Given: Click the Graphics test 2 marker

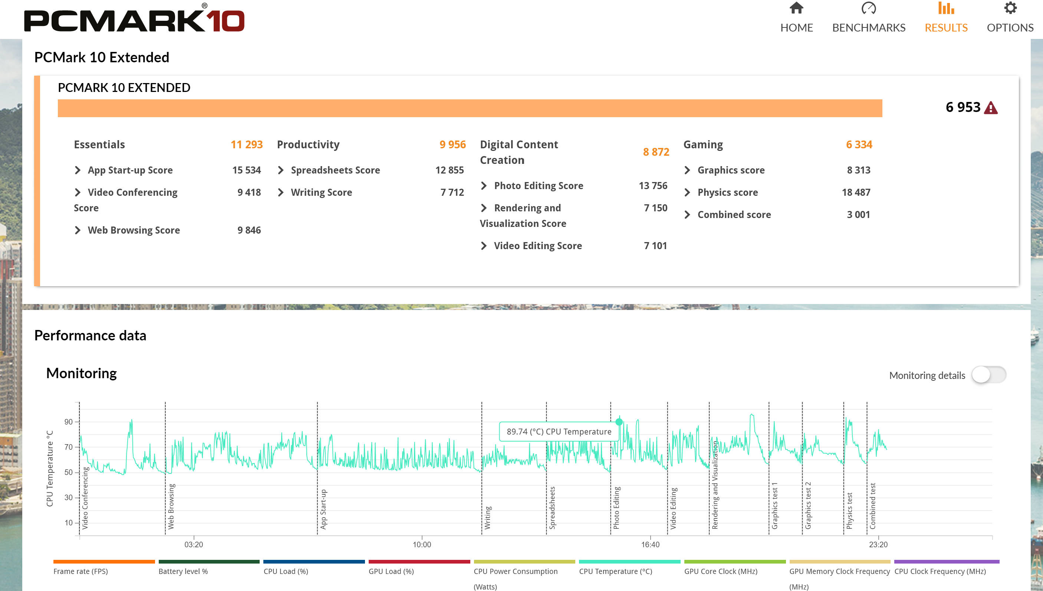Looking at the screenshot, I should point(808,506).
